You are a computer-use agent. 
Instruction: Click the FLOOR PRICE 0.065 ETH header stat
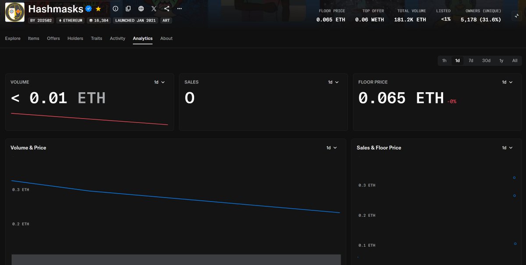pos(332,15)
